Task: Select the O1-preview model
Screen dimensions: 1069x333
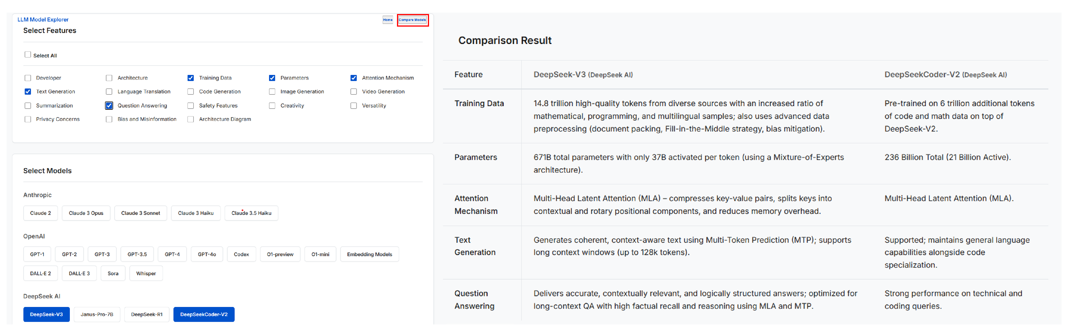Action: pos(280,254)
